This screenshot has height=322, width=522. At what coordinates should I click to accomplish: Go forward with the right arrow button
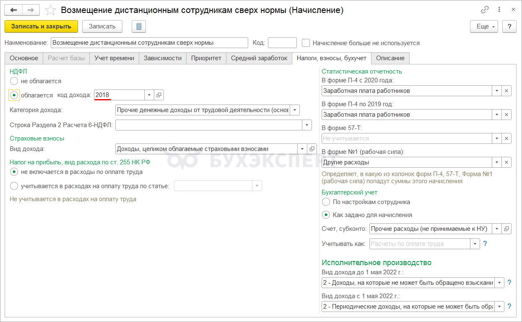31,10
